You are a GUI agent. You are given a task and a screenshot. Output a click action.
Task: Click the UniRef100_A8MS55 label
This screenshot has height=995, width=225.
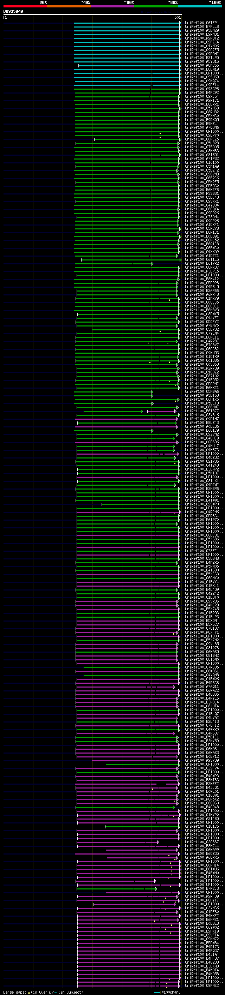point(202,66)
